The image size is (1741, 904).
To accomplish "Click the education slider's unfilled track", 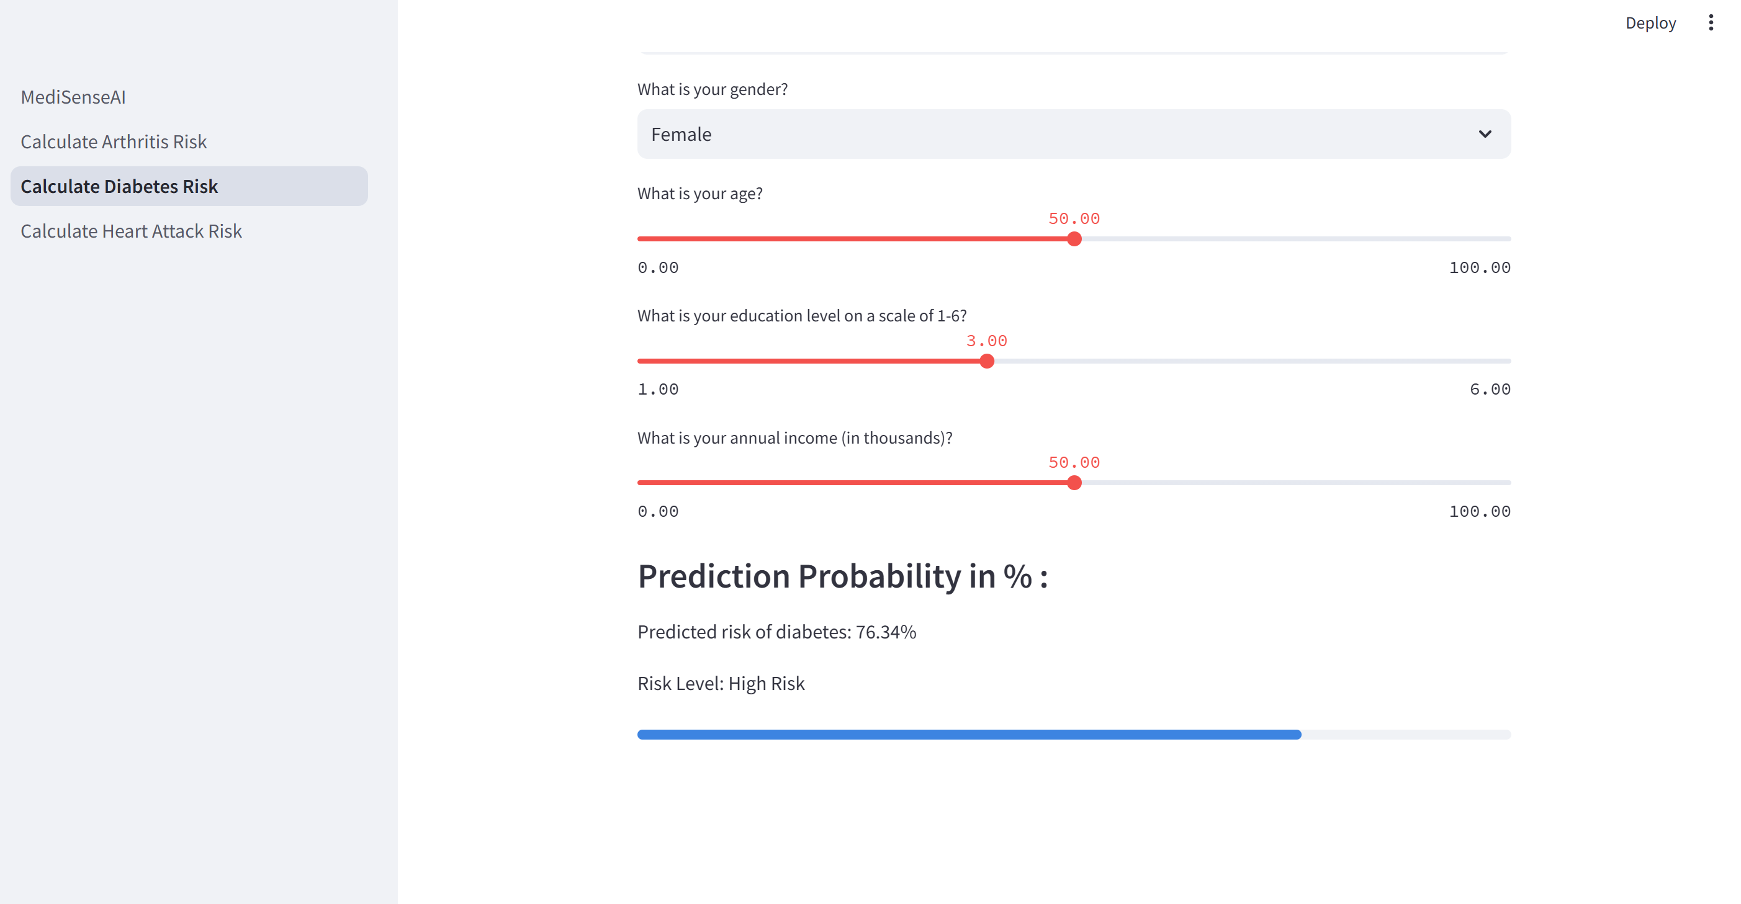I will pos(1250,360).
